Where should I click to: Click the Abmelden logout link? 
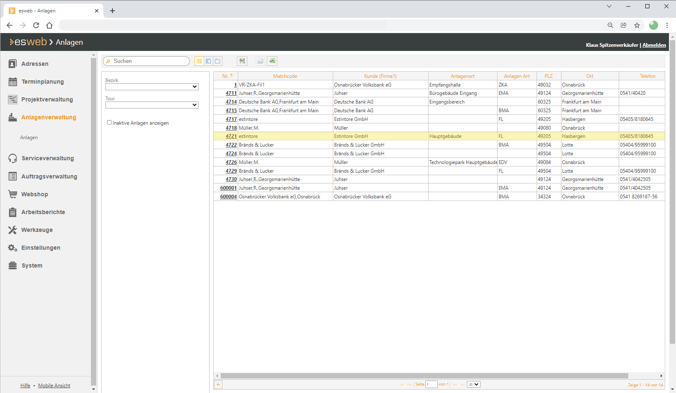click(654, 45)
